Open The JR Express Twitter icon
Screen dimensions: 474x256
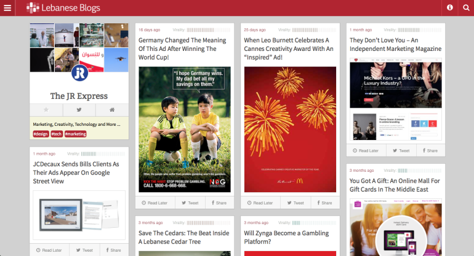click(x=79, y=110)
